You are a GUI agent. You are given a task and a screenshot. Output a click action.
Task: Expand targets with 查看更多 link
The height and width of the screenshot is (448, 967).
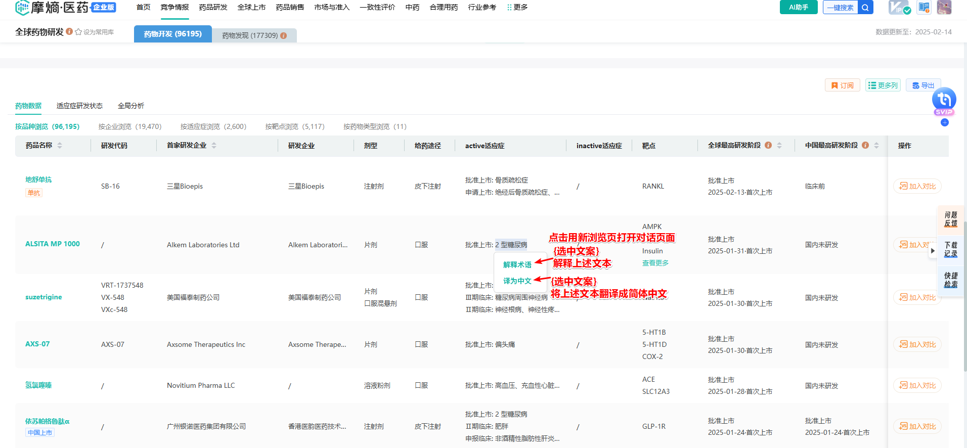pos(655,263)
